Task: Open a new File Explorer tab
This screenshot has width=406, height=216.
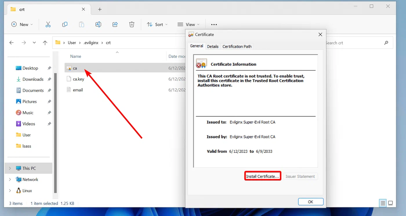Action: [100, 9]
